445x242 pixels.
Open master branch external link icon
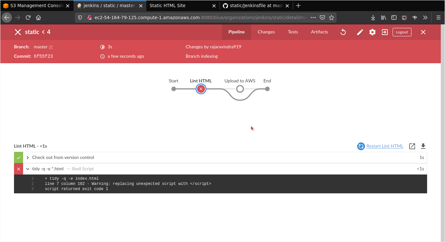[x=51, y=47]
